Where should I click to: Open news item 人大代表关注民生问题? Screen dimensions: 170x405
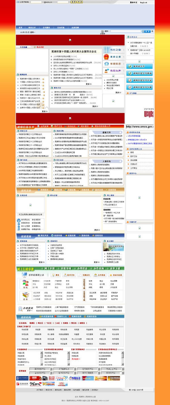coord(62,57)
